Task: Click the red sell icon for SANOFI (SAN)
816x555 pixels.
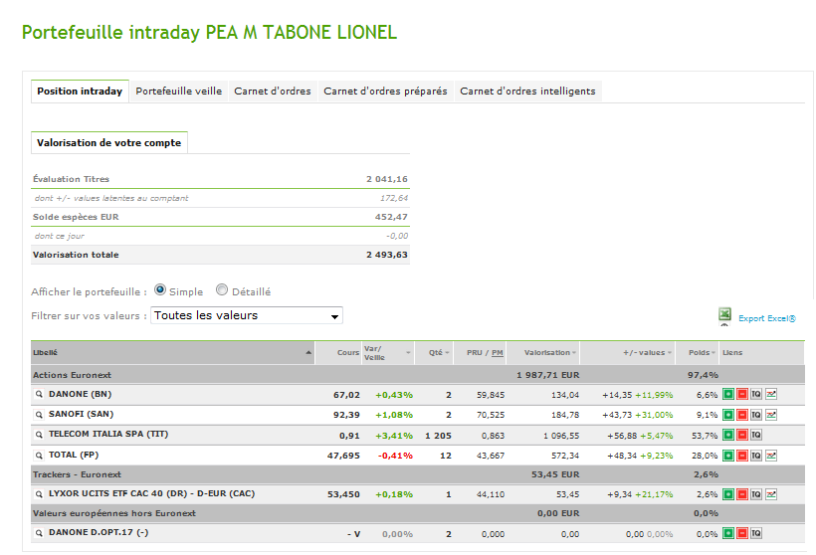Action: [742, 415]
